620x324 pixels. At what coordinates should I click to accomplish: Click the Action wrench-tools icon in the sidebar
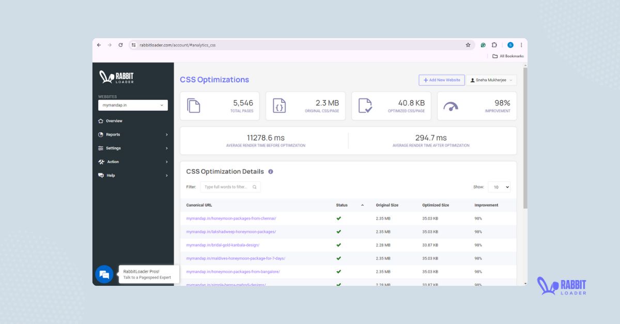(x=103, y=162)
